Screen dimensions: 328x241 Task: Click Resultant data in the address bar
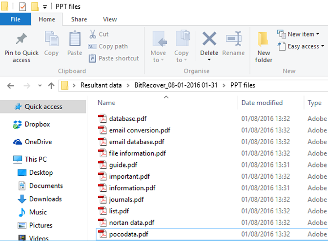pos(101,85)
